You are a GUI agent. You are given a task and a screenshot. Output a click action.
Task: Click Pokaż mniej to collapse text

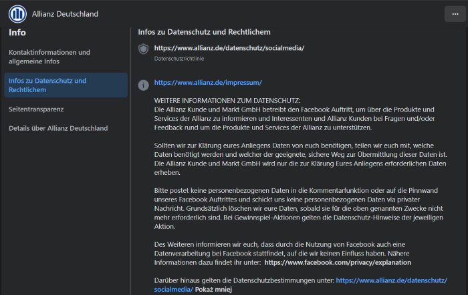(x=213, y=290)
